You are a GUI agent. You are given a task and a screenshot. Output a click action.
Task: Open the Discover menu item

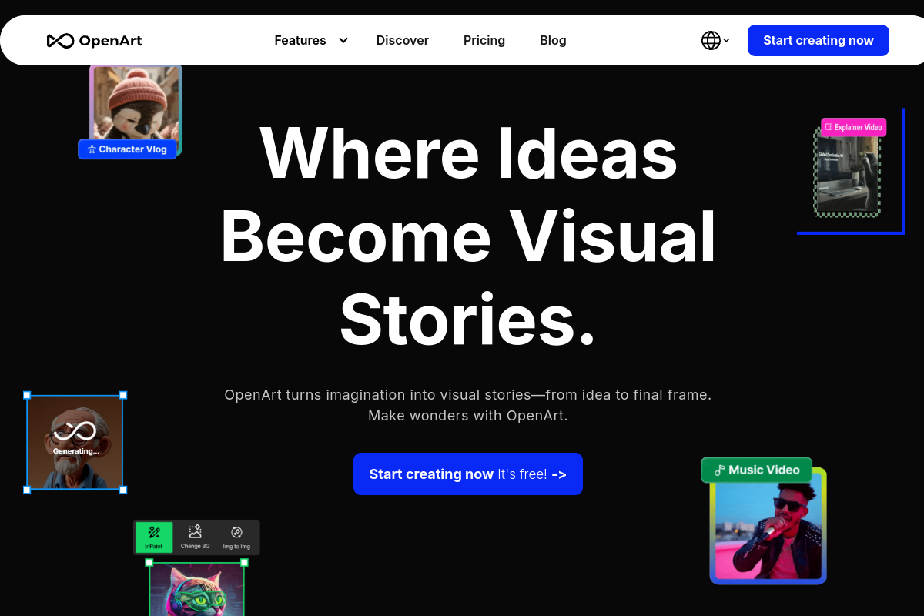[402, 40]
